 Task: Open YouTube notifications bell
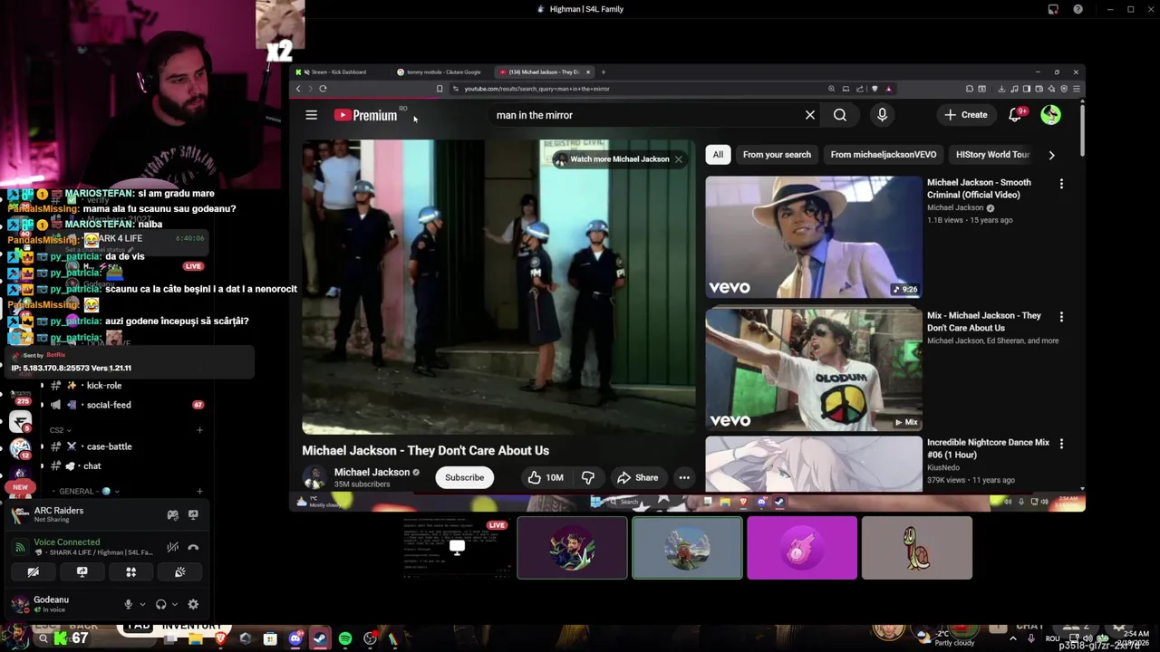click(1015, 114)
